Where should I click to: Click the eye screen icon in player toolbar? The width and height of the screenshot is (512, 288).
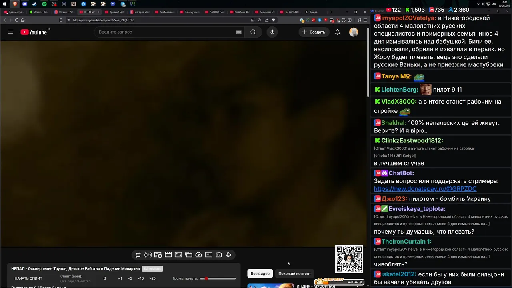[x=158, y=255]
